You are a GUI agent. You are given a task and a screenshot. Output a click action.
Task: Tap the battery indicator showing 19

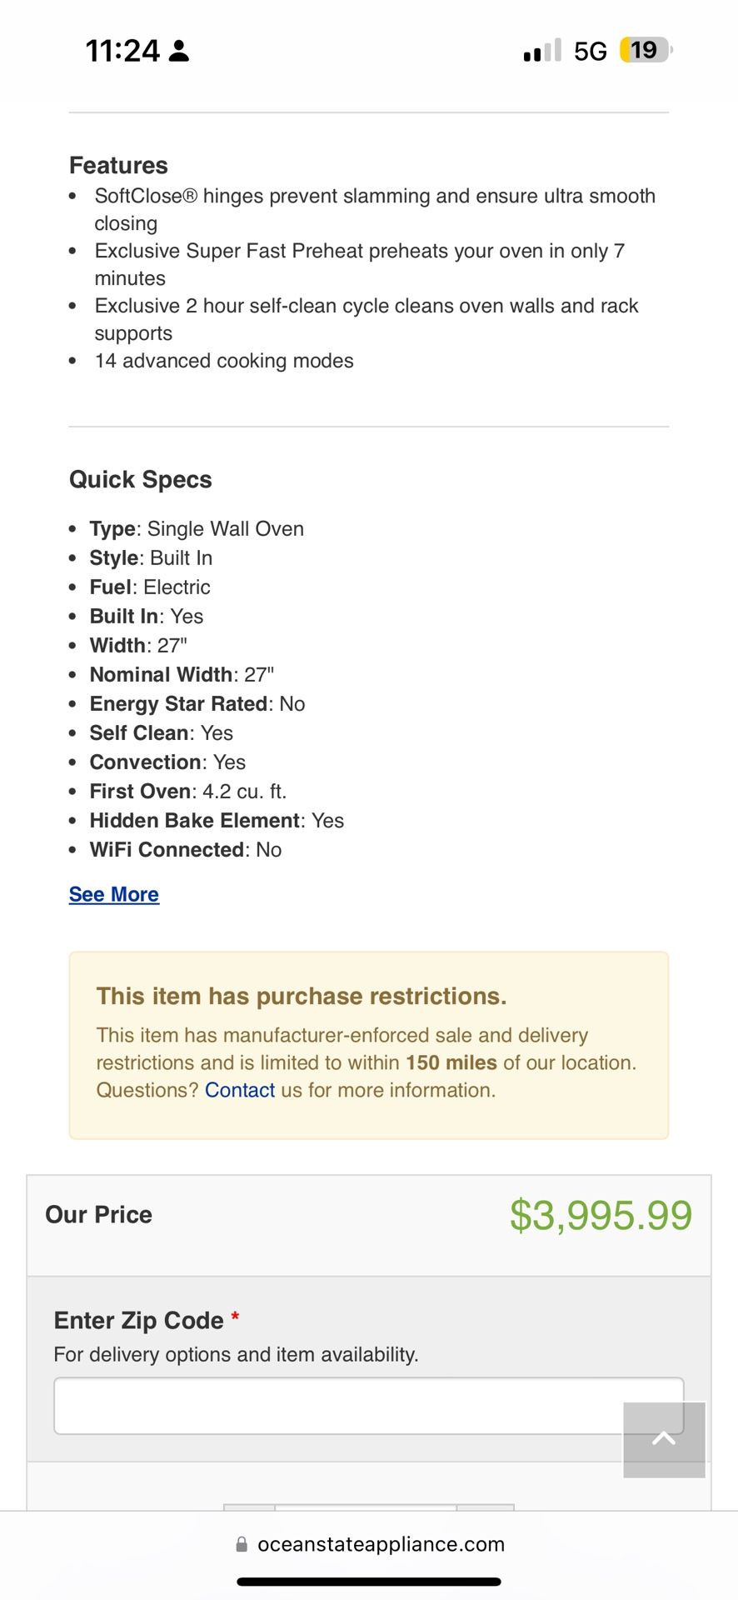point(645,50)
